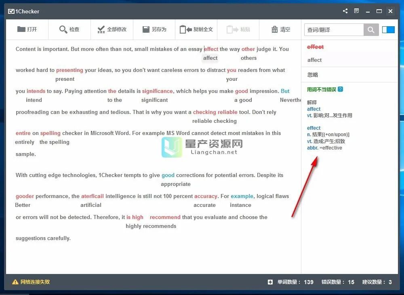Apply the suggestion 'instance'

click(240, 205)
